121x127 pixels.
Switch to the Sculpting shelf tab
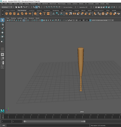coord(32,10)
